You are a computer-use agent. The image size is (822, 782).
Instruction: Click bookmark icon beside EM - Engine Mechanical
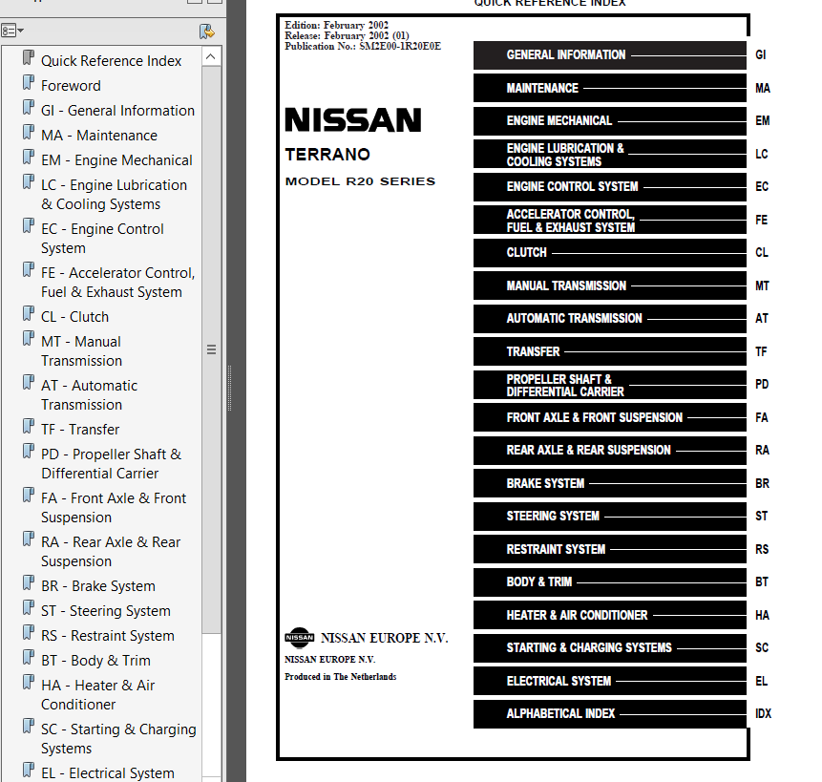click(29, 157)
